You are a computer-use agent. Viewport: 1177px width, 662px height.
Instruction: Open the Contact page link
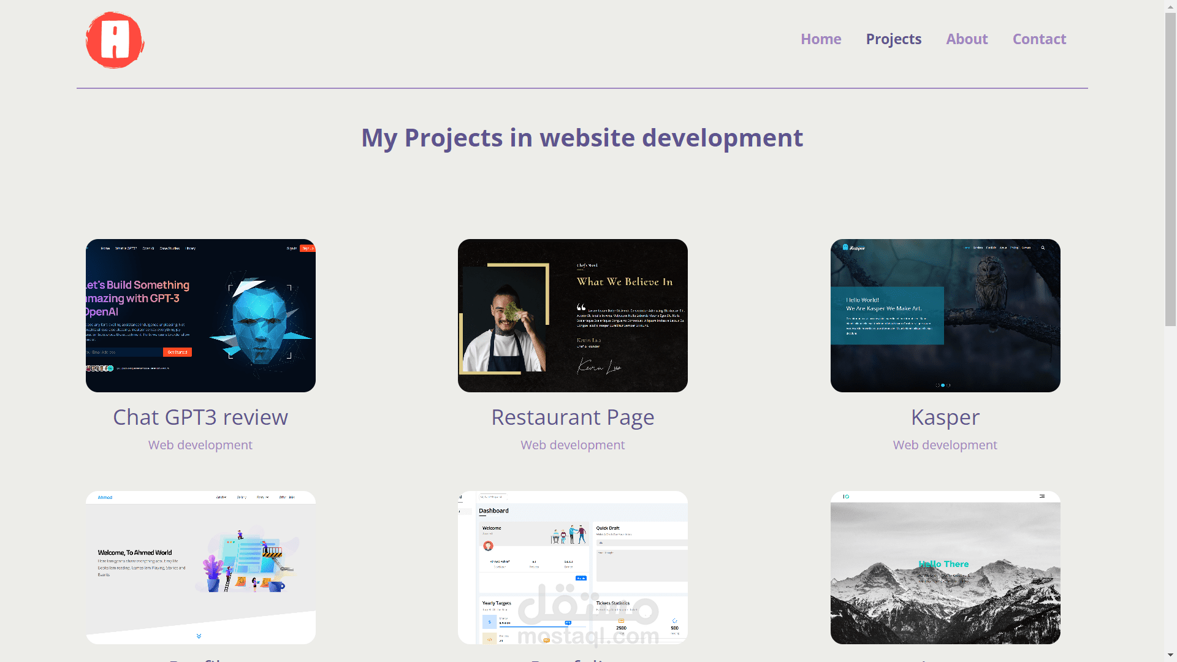[x=1038, y=39]
